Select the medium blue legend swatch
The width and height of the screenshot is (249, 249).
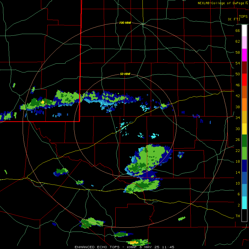point(244,178)
